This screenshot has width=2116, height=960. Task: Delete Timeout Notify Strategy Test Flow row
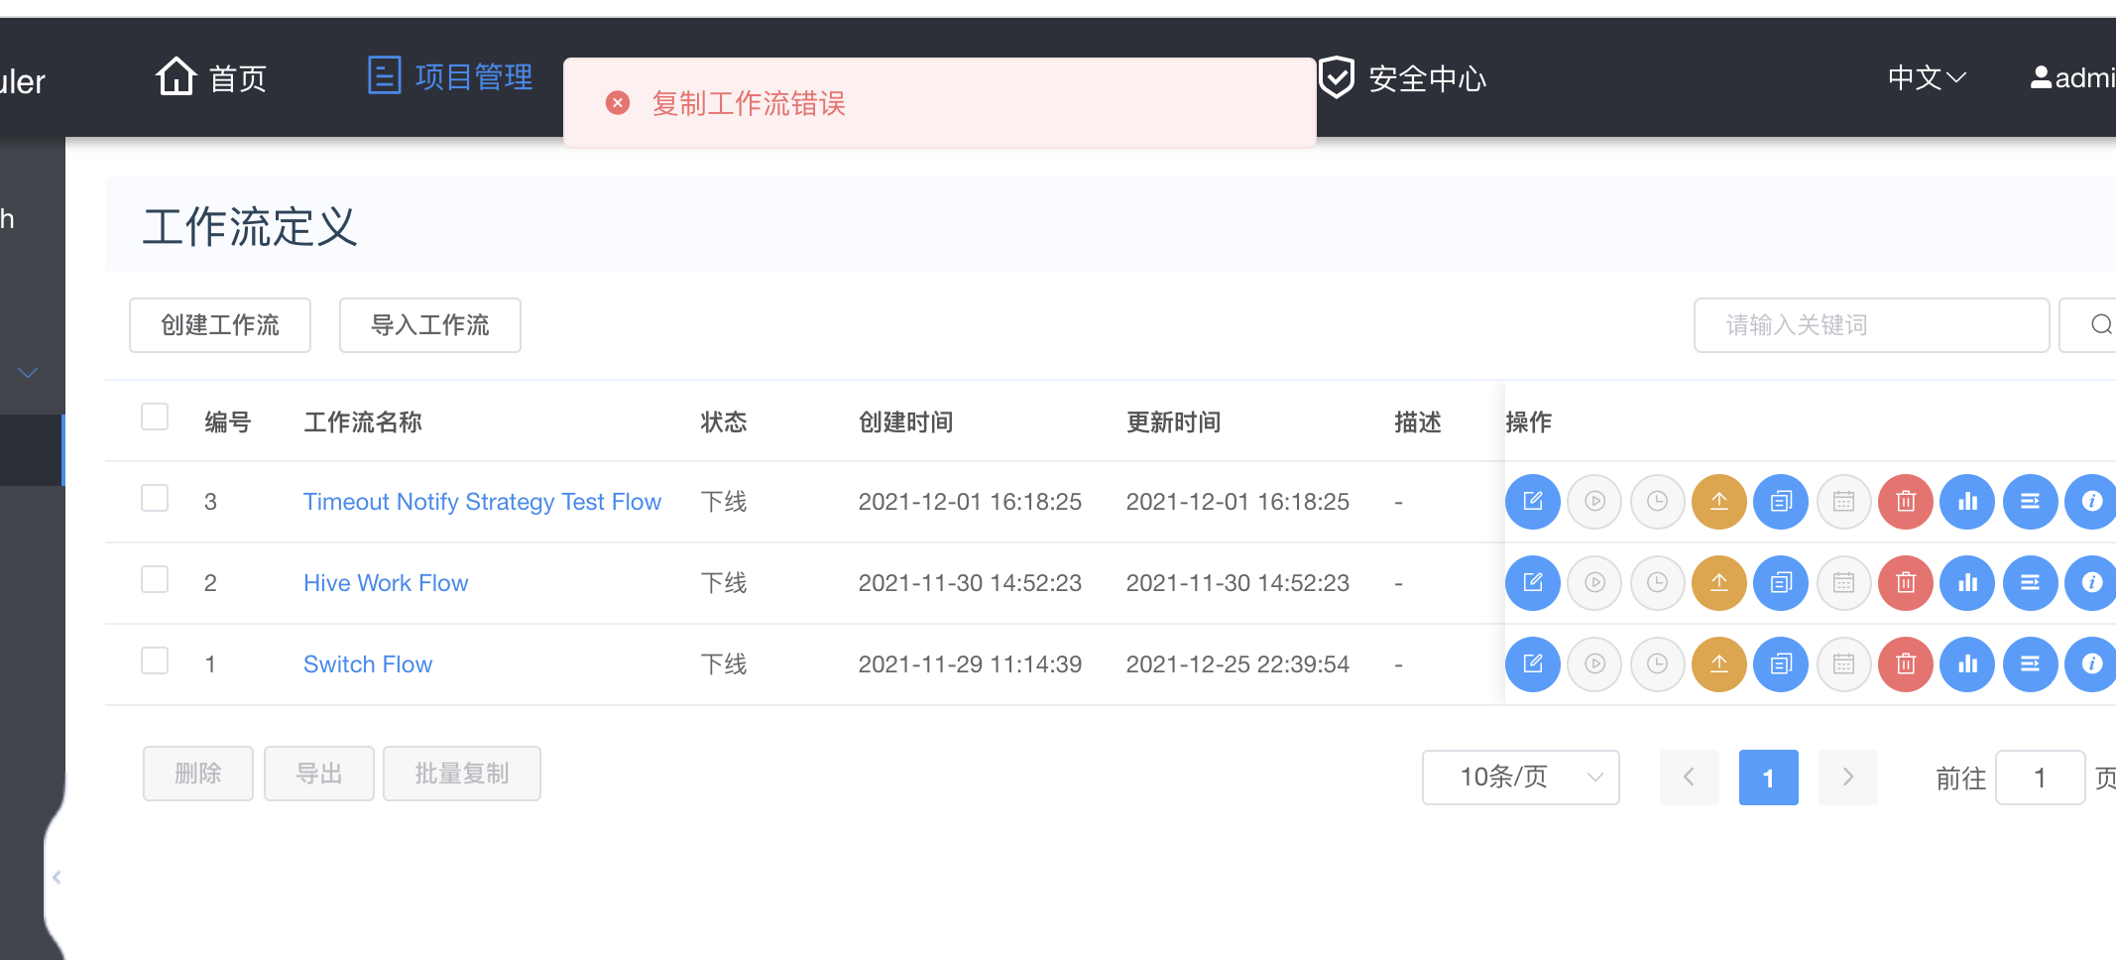tap(1906, 502)
